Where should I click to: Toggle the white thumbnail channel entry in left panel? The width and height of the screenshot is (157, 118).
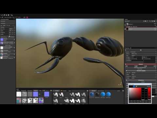pyautogui.click(x=14, y=48)
